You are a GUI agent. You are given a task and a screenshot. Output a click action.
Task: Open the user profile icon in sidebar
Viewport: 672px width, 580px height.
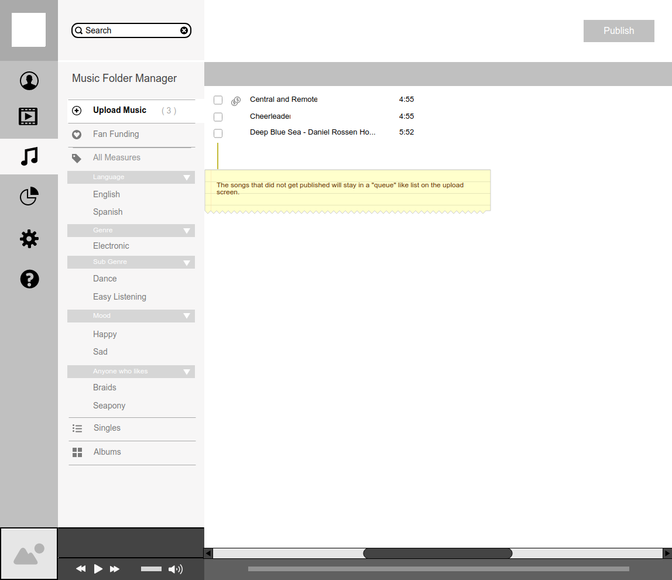coord(29,81)
